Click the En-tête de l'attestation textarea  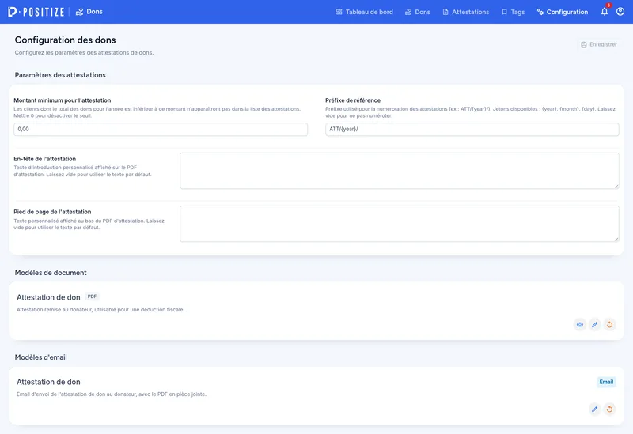coord(400,171)
